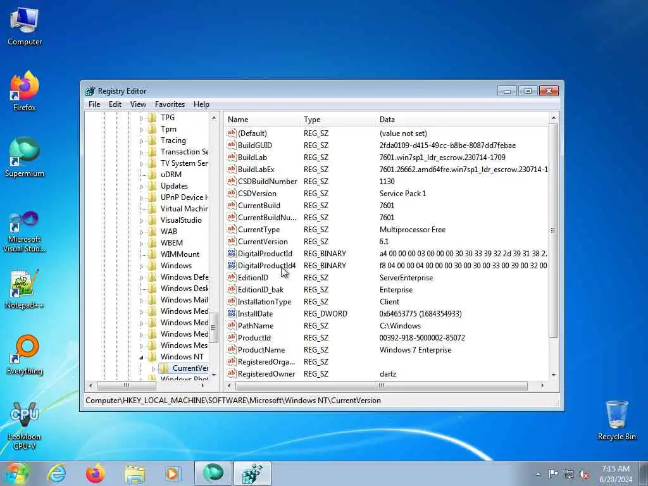Image resolution: width=648 pixels, height=486 pixels.
Task: Select the InstallDate DWORD value icon
Action: [232, 313]
